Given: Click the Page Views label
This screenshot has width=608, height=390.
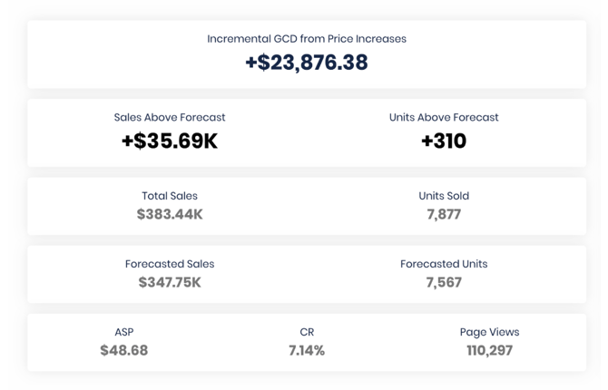Looking at the screenshot, I should (489, 332).
